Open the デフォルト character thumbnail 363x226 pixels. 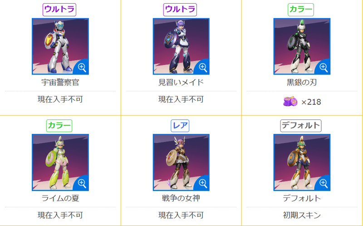[302, 162]
